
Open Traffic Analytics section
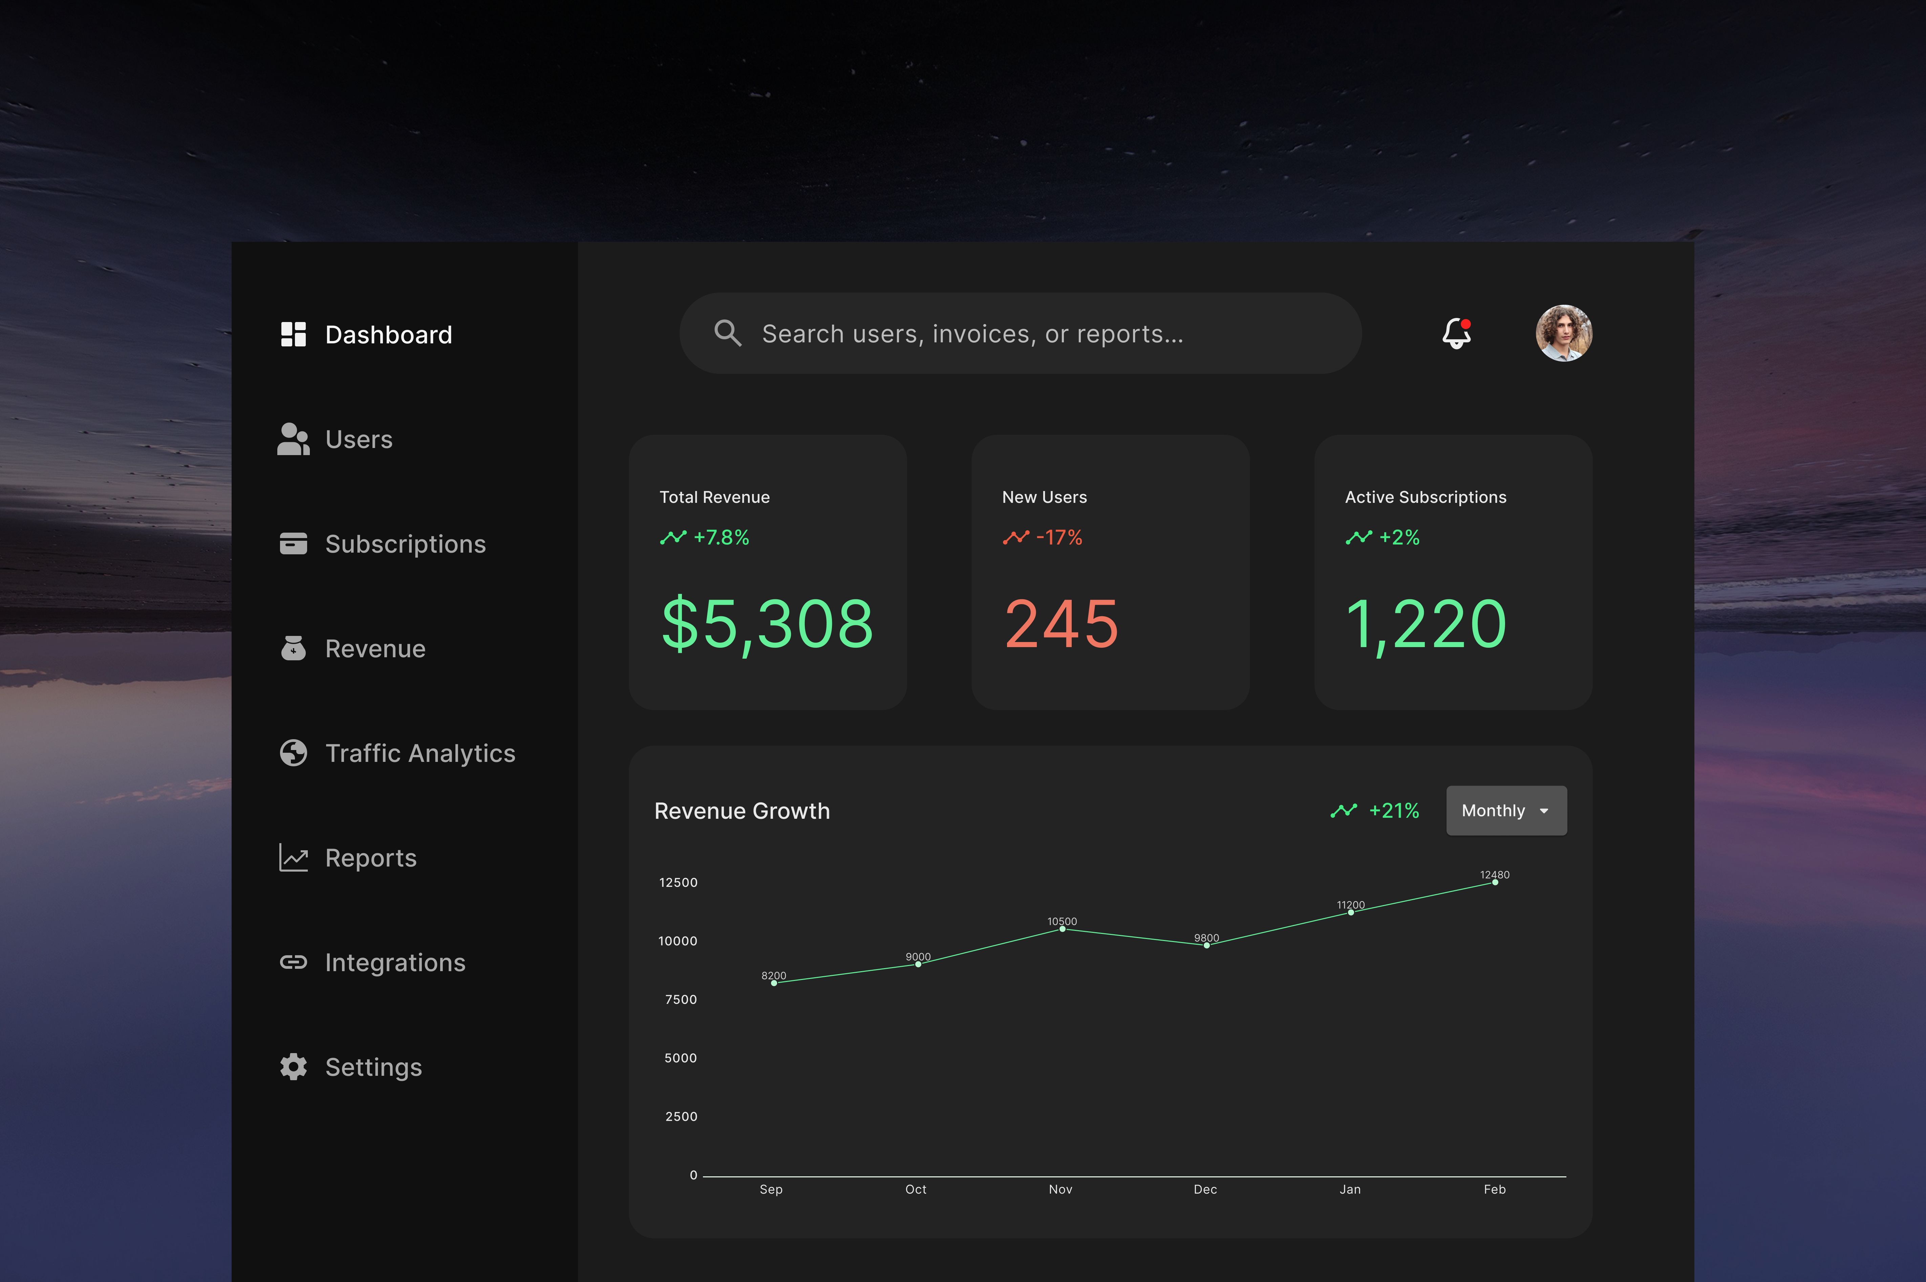397,753
